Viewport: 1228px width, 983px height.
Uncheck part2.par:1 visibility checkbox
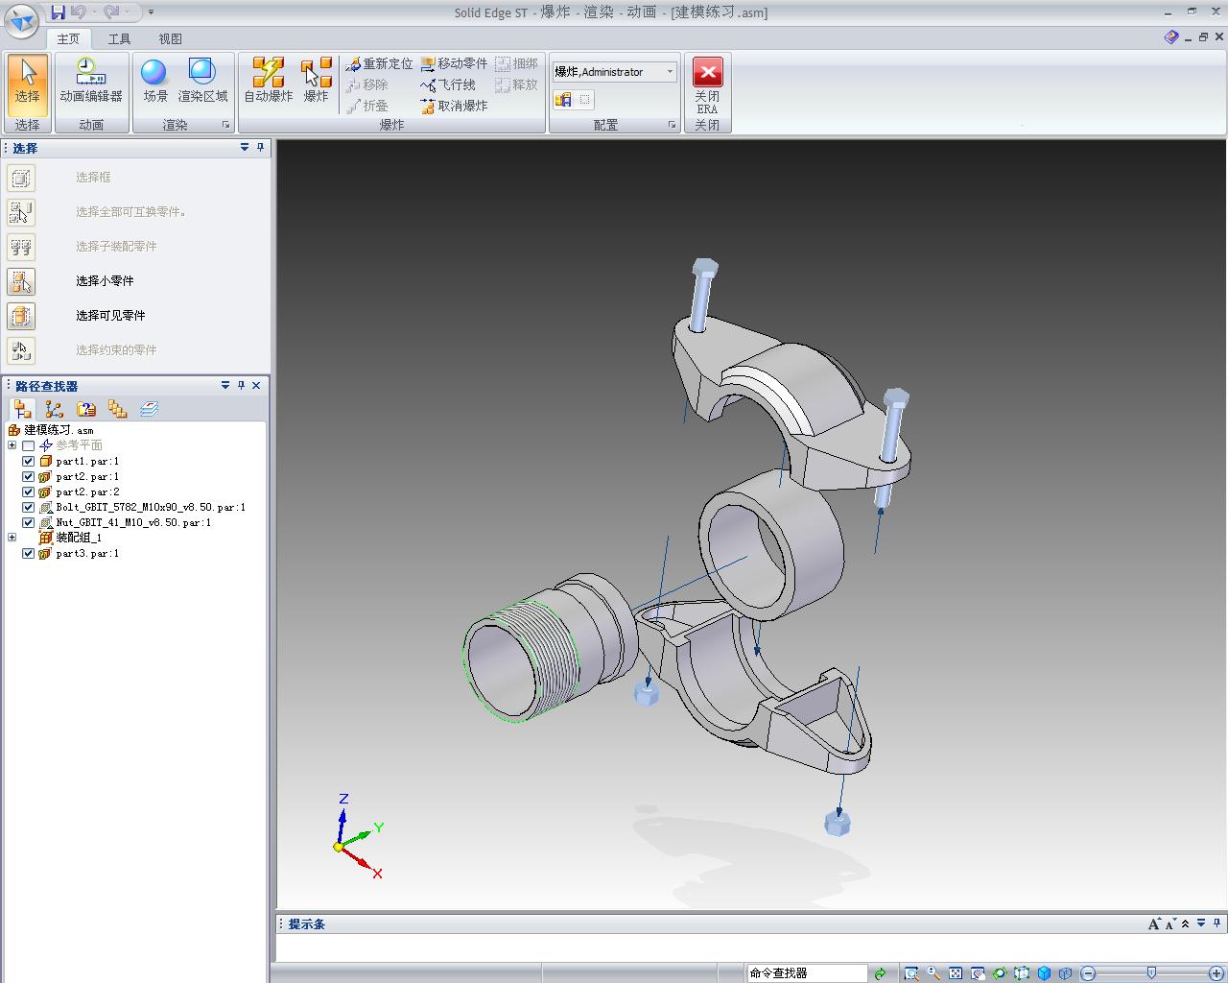[29, 476]
